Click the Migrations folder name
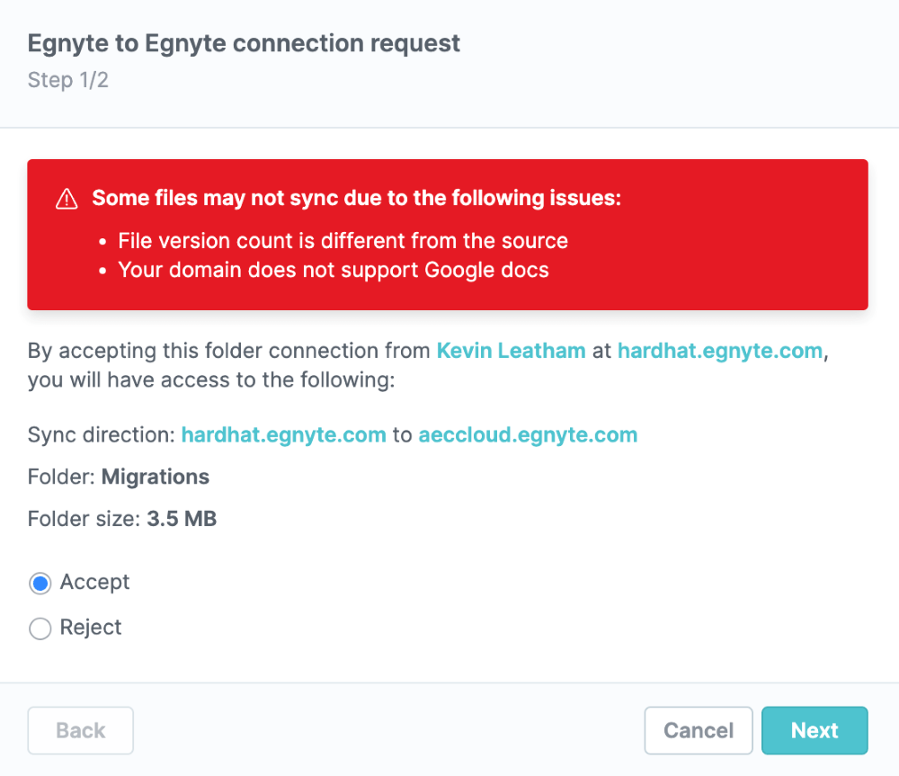 click(x=156, y=477)
